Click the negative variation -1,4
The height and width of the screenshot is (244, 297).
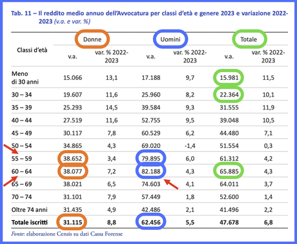point(190,145)
